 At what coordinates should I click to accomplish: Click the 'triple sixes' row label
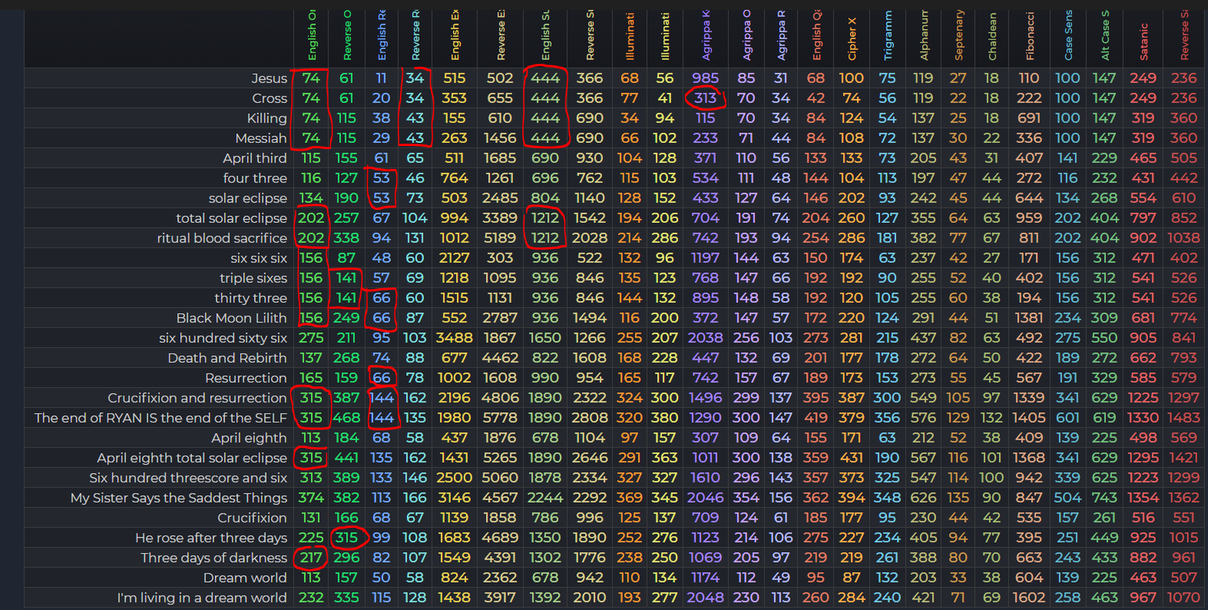(254, 278)
